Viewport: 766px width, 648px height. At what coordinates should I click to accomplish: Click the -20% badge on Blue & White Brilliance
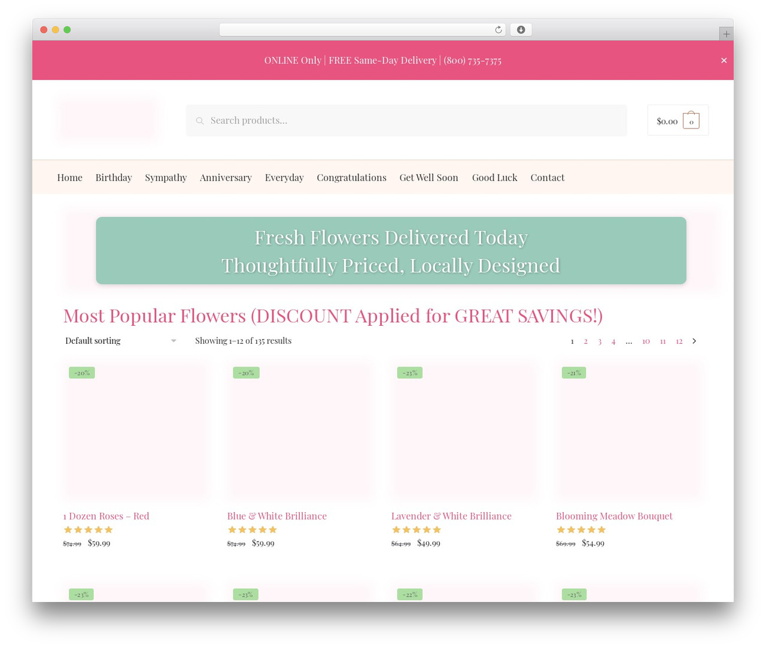(246, 372)
